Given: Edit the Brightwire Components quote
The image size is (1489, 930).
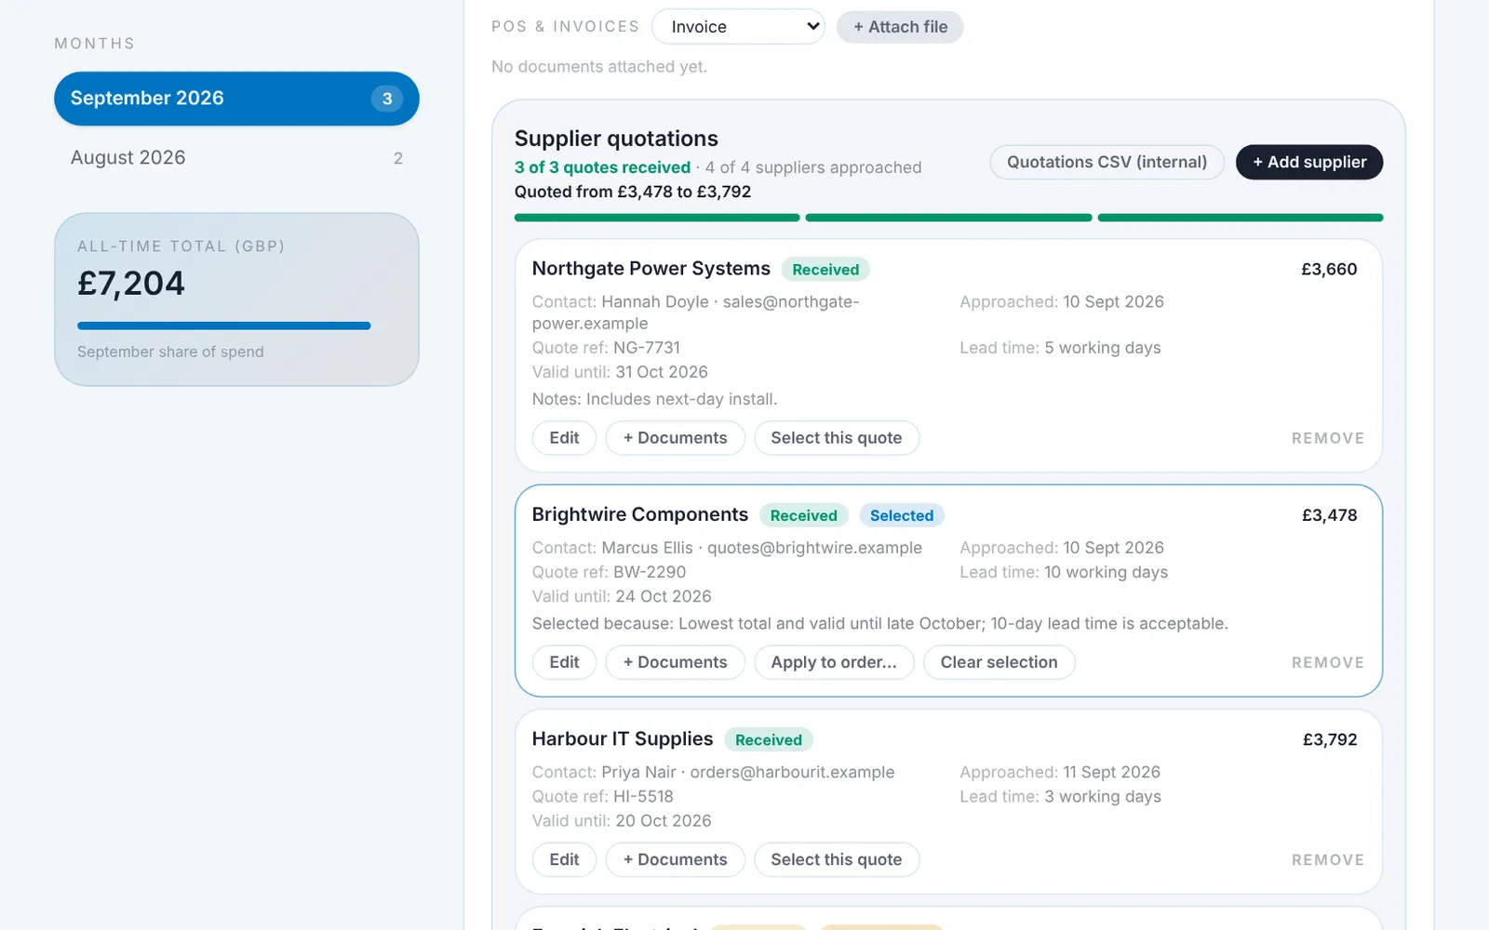Looking at the screenshot, I should 564,662.
